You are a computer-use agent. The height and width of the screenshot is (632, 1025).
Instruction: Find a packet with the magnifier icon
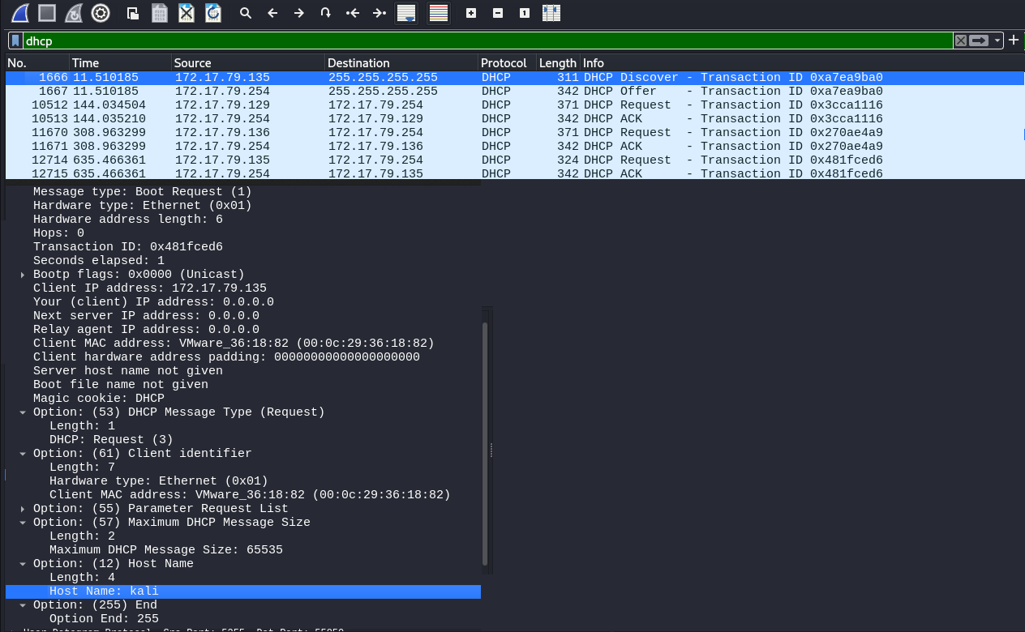[x=246, y=13]
